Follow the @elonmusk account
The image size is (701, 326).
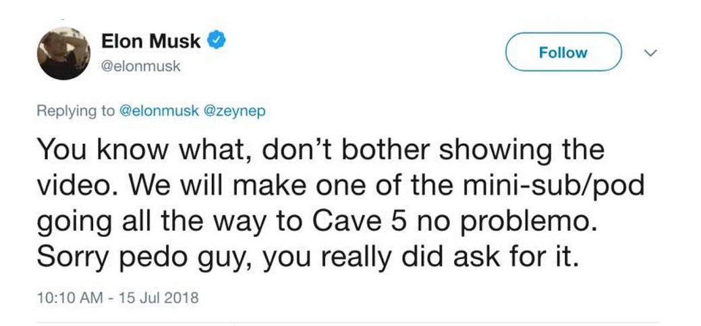point(563,52)
